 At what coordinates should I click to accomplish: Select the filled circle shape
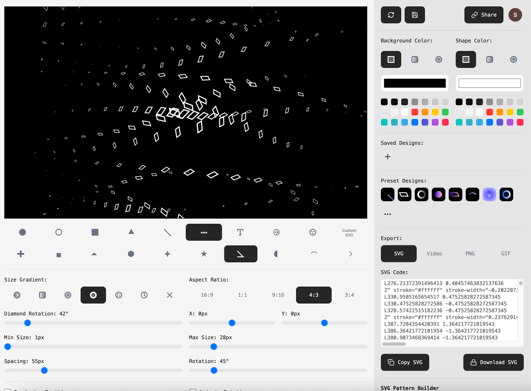click(x=22, y=232)
